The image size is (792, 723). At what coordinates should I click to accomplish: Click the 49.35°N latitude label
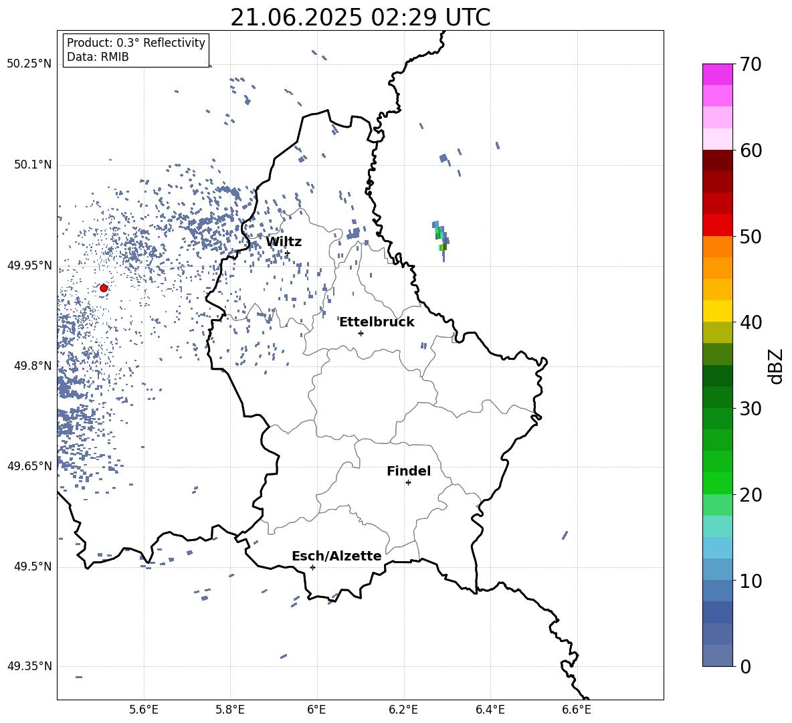tap(29, 666)
